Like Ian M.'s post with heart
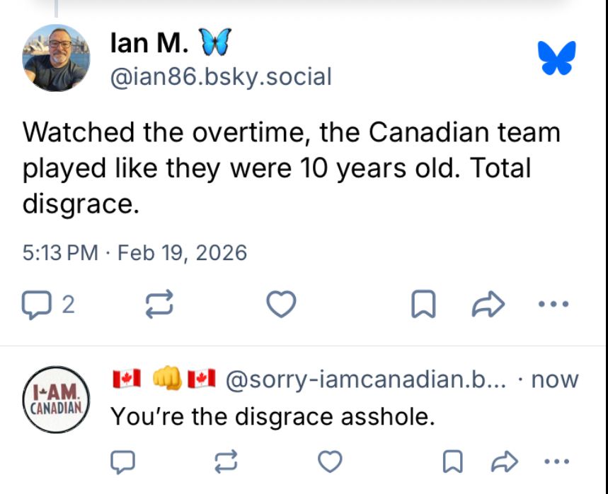 click(x=281, y=305)
